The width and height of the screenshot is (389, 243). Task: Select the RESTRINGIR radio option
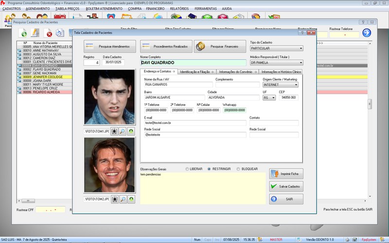click(209, 169)
